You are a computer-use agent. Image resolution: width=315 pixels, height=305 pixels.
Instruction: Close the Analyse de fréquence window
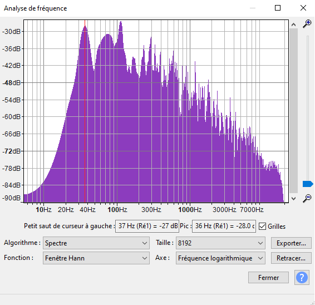(x=303, y=8)
